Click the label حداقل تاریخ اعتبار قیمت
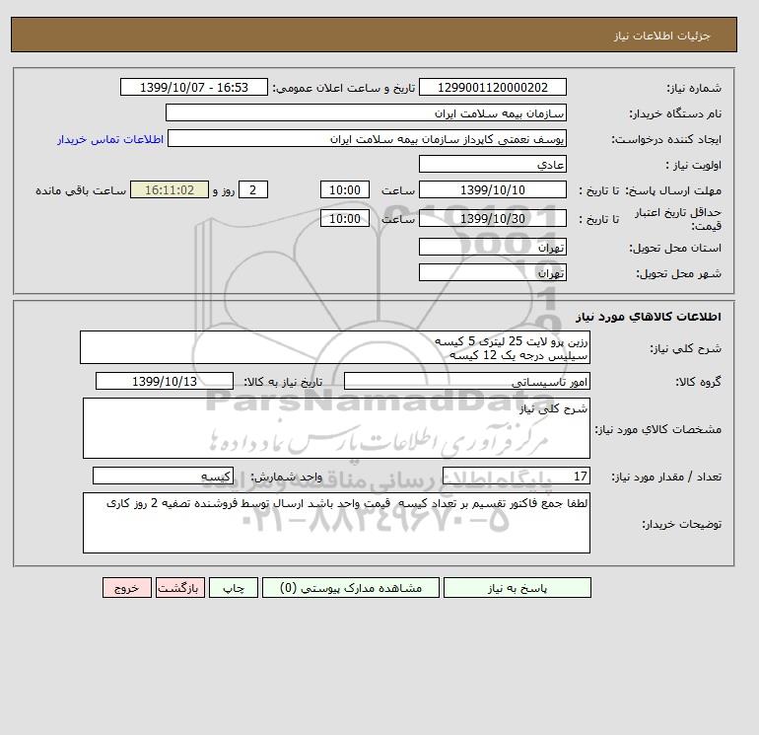This screenshot has height=735, width=759. 678,219
